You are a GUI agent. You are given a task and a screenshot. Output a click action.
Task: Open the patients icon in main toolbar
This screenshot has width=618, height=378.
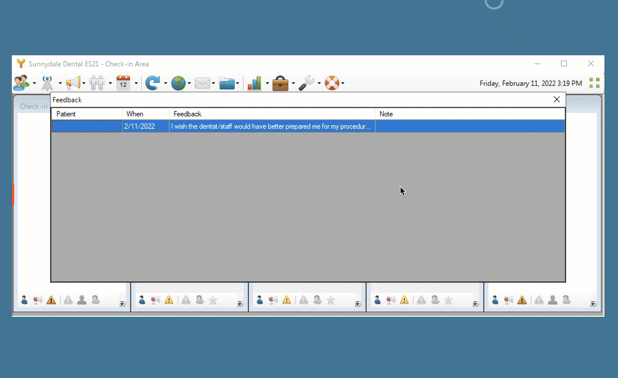(21, 83)
